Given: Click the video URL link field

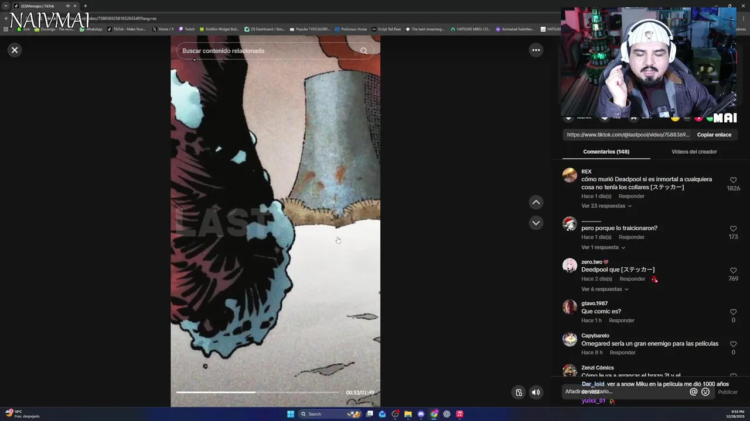Looking at the screenshot, I should (x=628, y=134).
